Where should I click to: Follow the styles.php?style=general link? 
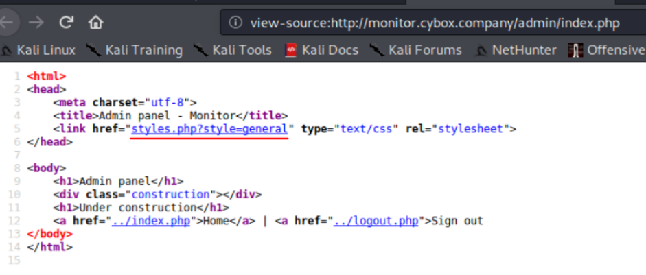pos(209,128)
